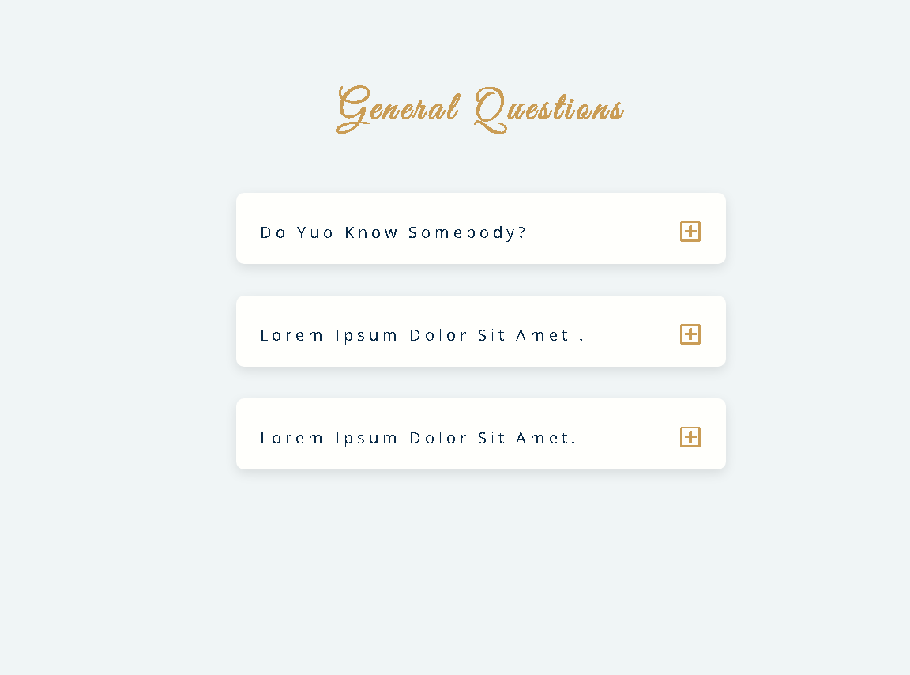Open the last accordion's plus icon
The width and height of the screenshot is (910, 675).
[690, 437]
